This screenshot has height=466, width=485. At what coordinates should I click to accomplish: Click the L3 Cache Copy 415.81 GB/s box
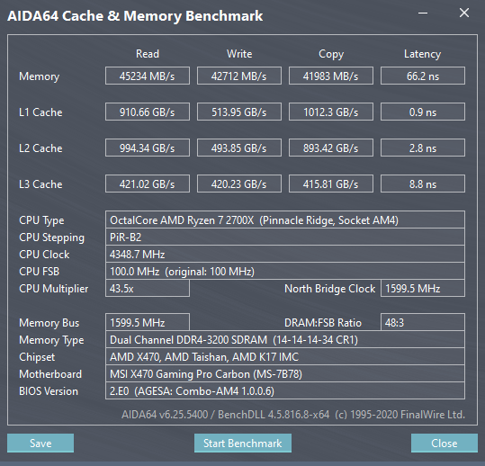tap(331, 184)
